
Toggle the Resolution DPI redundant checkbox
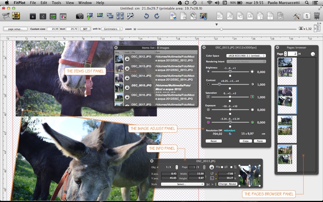(230, 134)
